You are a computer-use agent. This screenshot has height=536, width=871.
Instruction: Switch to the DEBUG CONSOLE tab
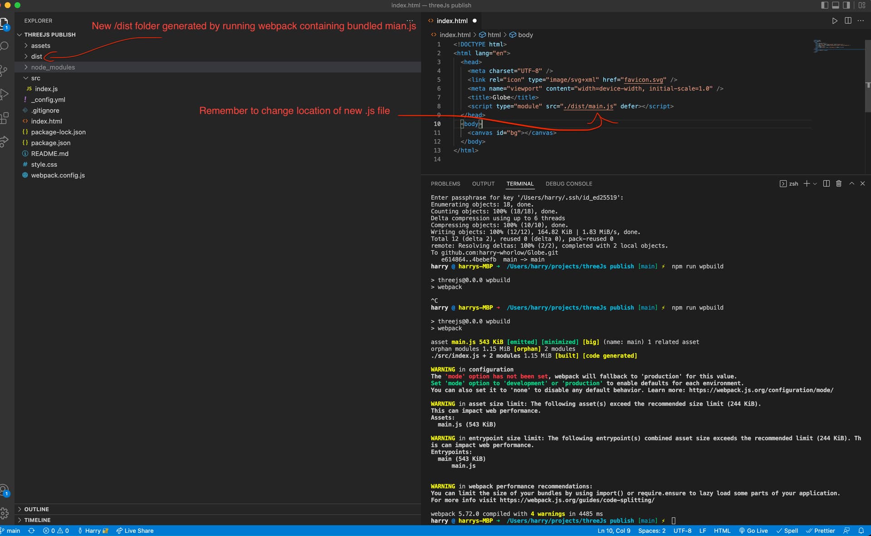click(568, 184)
